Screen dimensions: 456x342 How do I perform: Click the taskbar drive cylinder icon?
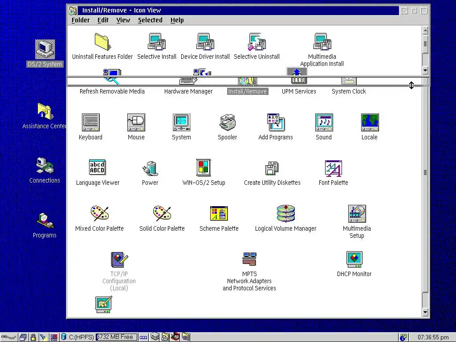click(x=64, y=338)
